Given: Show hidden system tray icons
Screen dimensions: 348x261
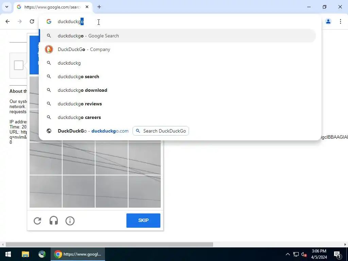Looking at the screenshot, I should (288, 254).
